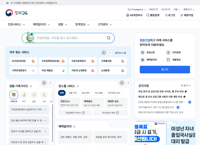Select the 육아 guide icon
This screenshot has width=200, height=145.
[24, 95]
